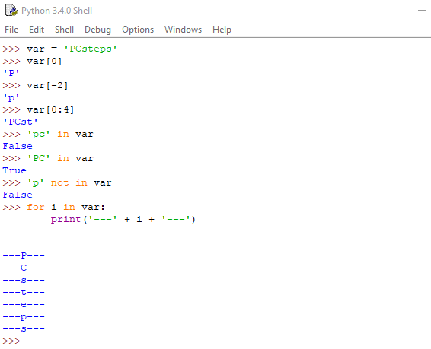The image size is (431, 349).
Task: Click the empty prompt at the bottom
Action: (x=11, y=341)
